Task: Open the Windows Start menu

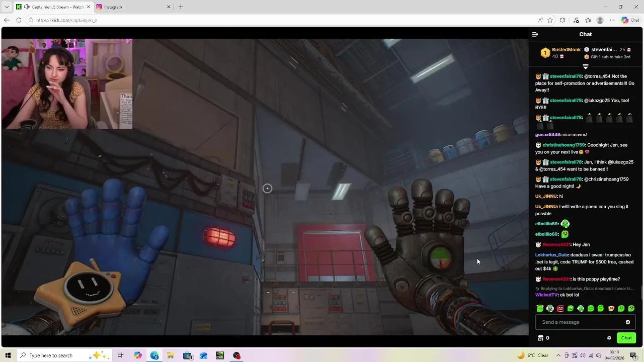Action: coord(8,355)
